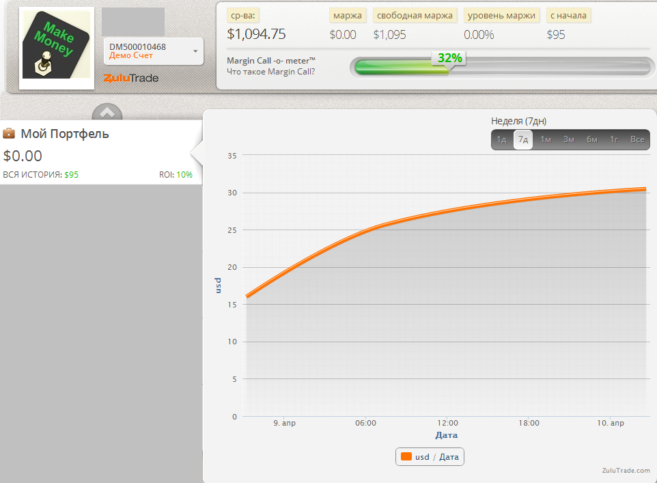
Task: Select the 1м chart range
Action: pos(546,139)
